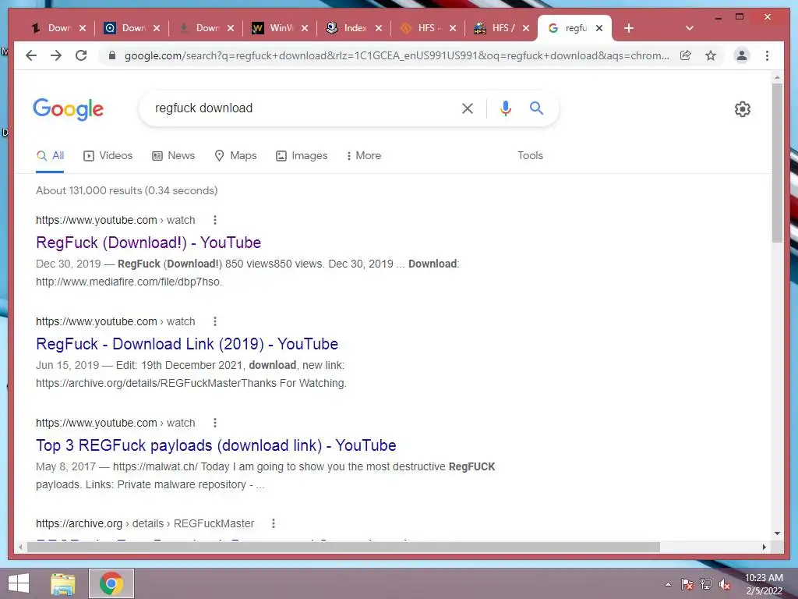Switch to Images results
Image resolution: width=798 pixels, height=599 pixels.
[302, 156]
